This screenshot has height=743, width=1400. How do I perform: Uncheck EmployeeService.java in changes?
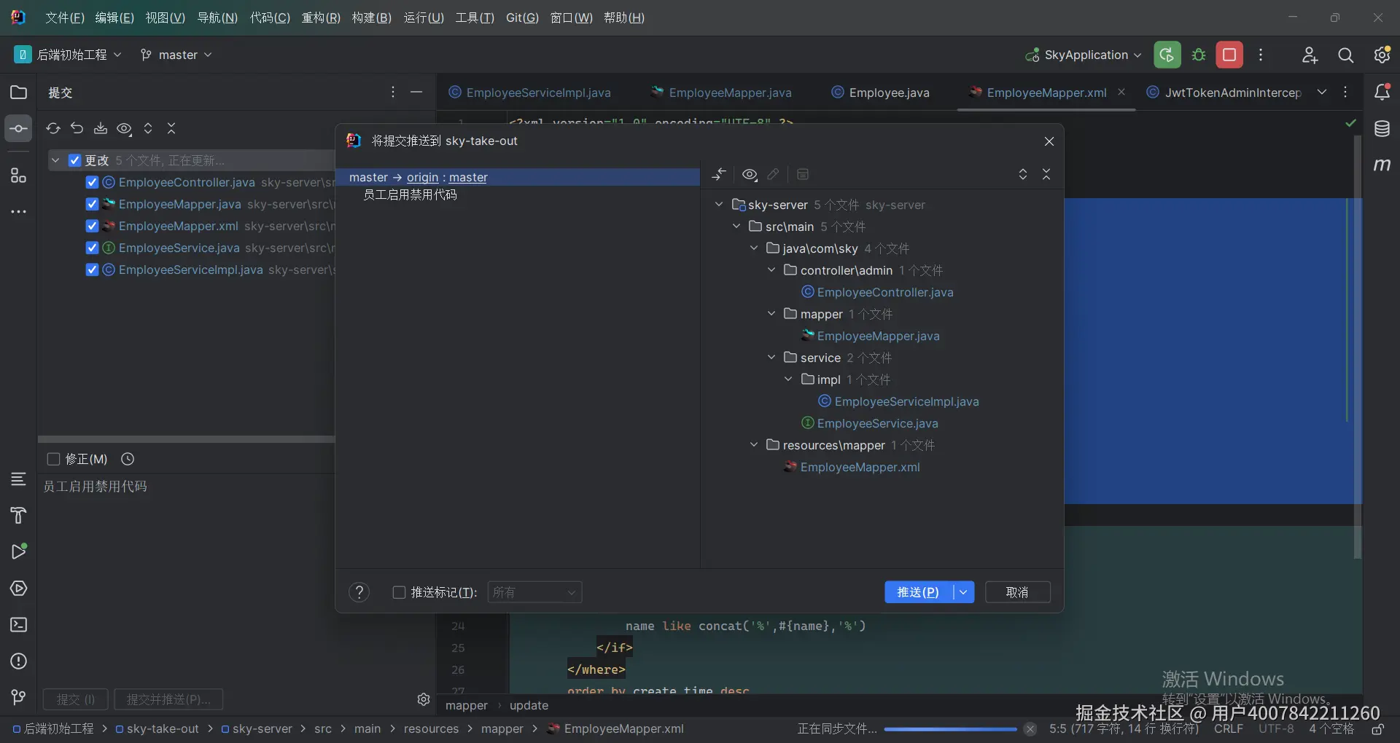click(92, 248)
